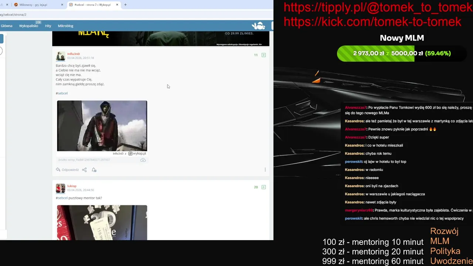Open lukiop's profile via username
This screenshot has width=473, height=266.
[72, 186]
